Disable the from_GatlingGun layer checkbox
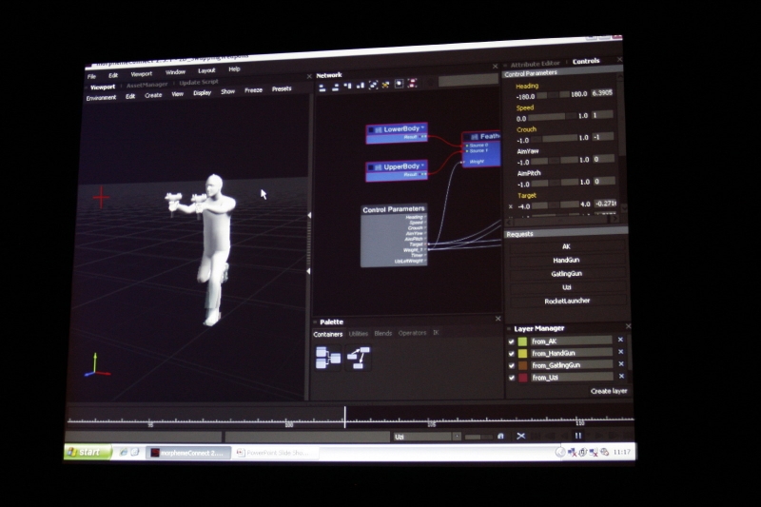 [x=512, y=365]
